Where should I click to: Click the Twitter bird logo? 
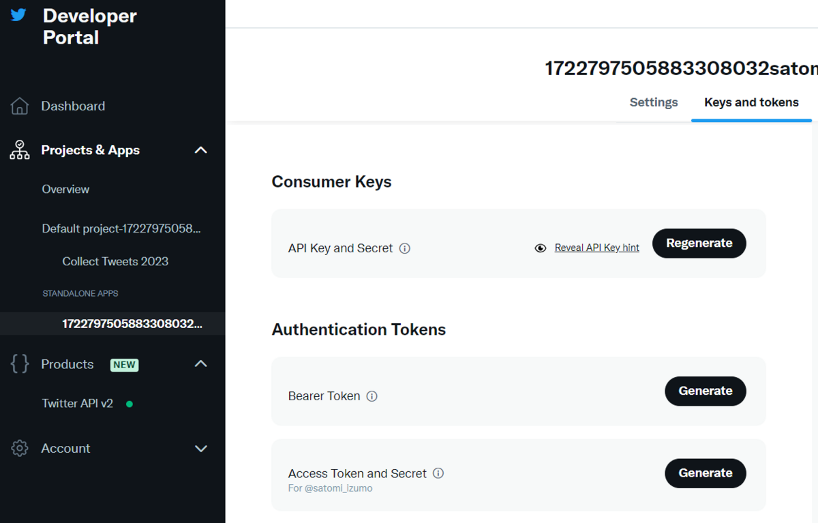(18, 15)
